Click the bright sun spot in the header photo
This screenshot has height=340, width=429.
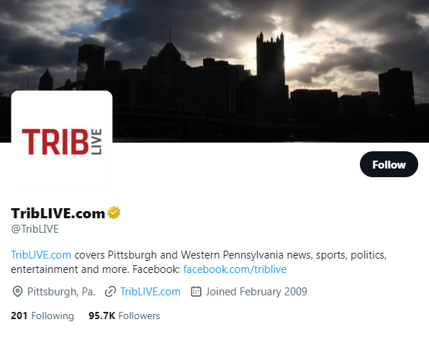[294, 55]
